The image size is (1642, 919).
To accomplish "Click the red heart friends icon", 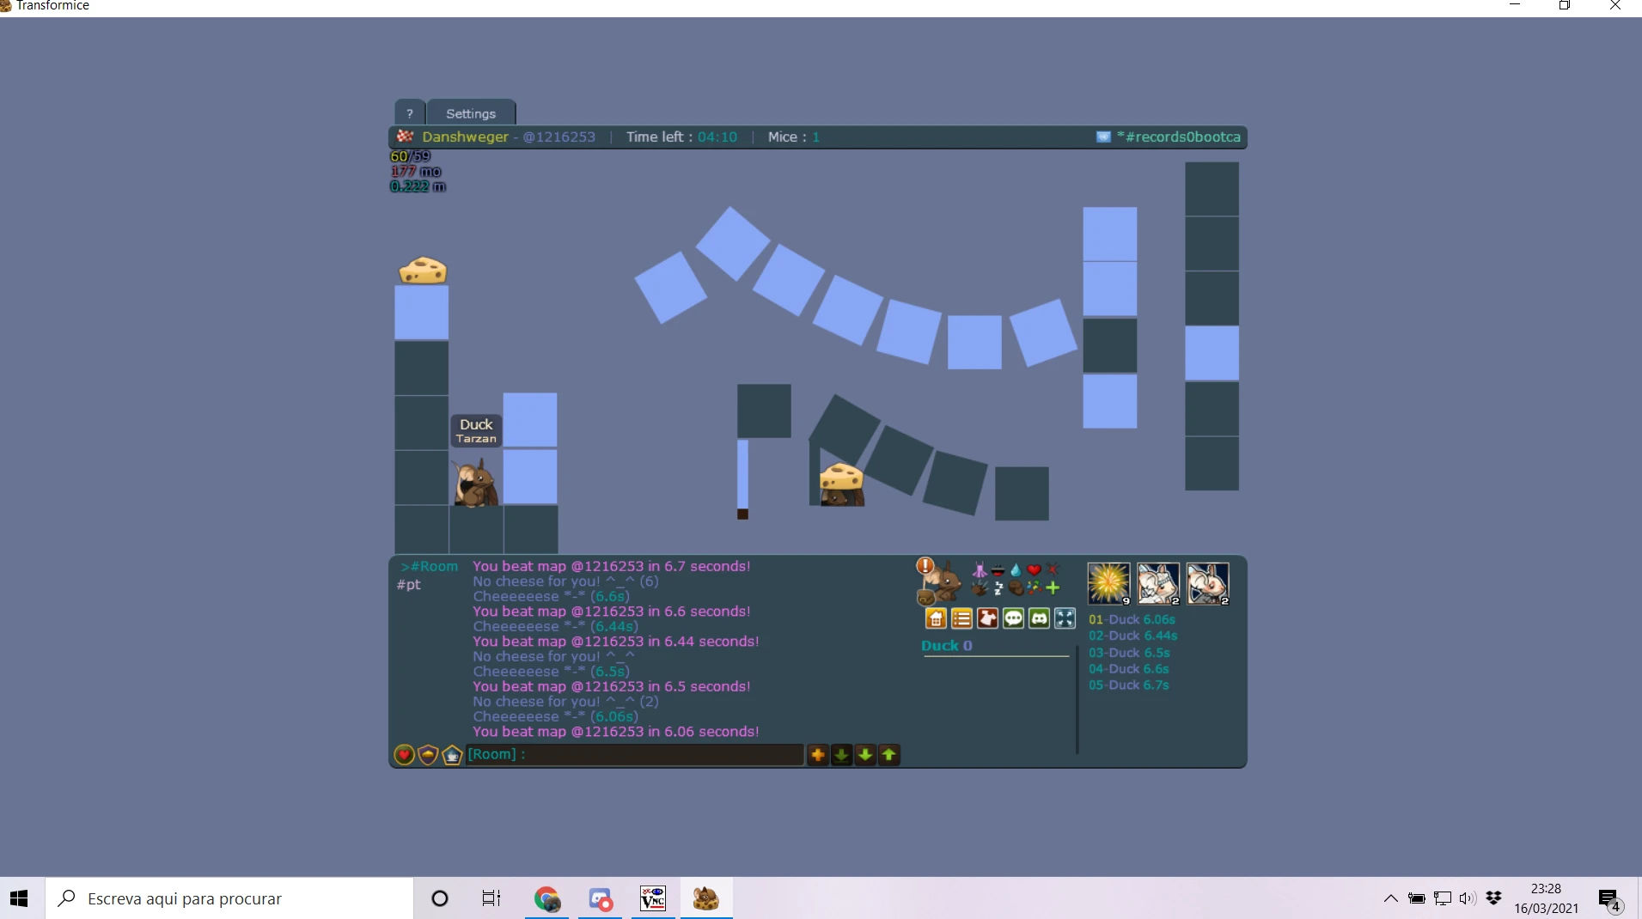I will coord(404,755).
